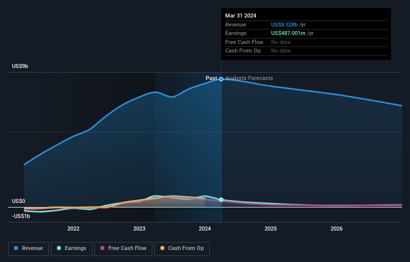
Task: Toggle the Revenue legend series
Action: [28, 248]
